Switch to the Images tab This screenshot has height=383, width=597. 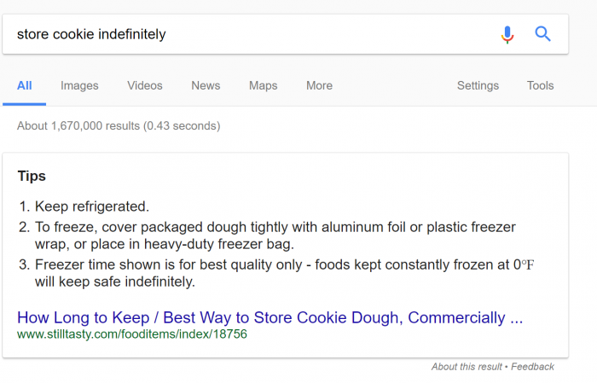click(x=79, y=85)
